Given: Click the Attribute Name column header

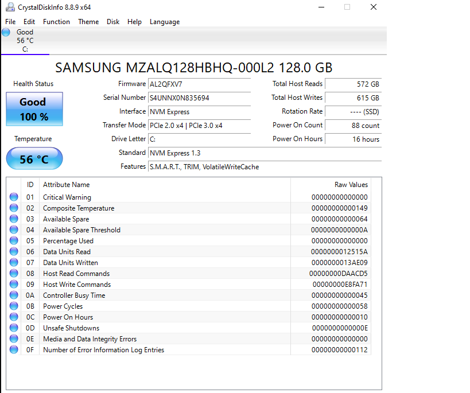Looking at the screenshot, I should click(x=67, y=185).
